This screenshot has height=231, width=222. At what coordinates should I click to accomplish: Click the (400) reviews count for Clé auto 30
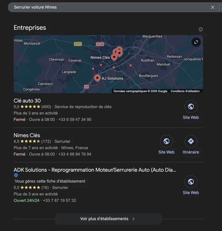point(46,107)
